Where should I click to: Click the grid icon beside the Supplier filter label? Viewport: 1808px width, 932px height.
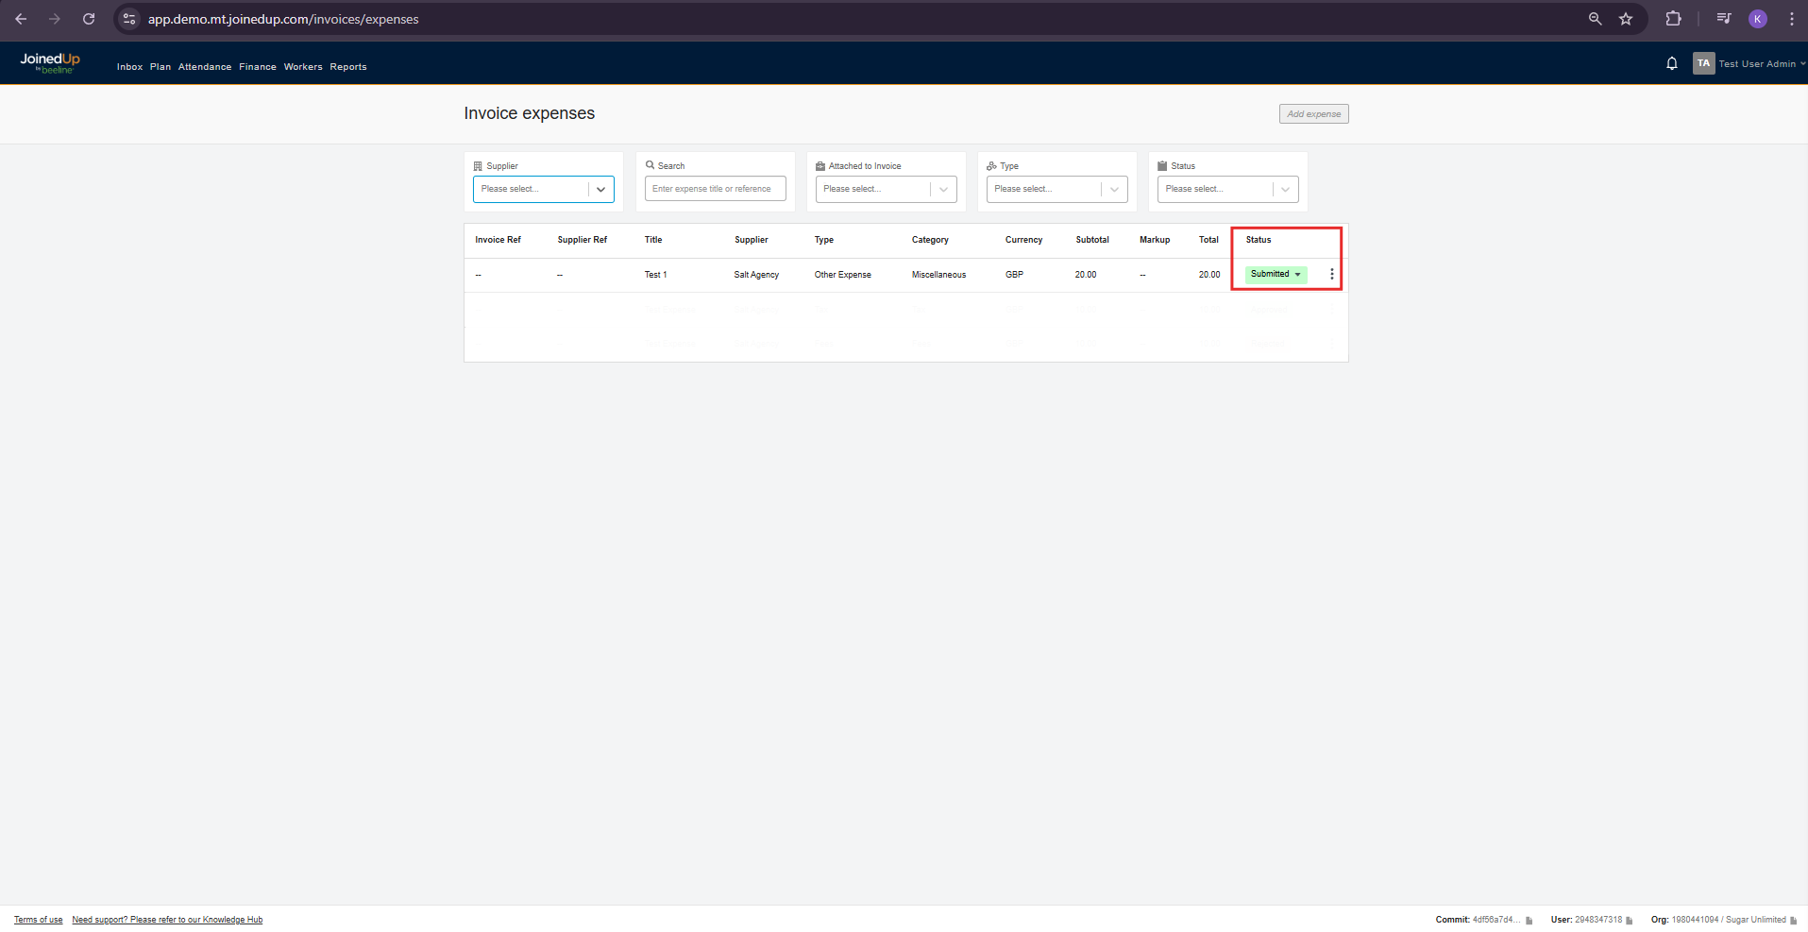(480, 165)
